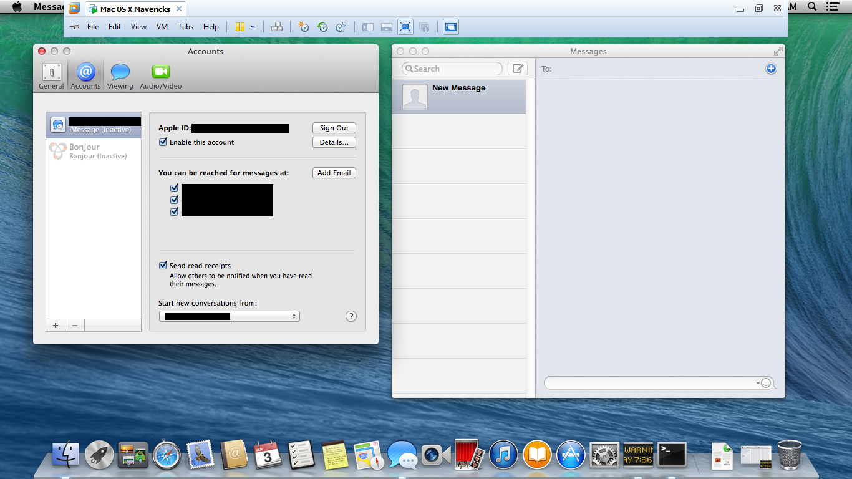
Task: Click the VMware pin toolbar icon
Action: 74,27
